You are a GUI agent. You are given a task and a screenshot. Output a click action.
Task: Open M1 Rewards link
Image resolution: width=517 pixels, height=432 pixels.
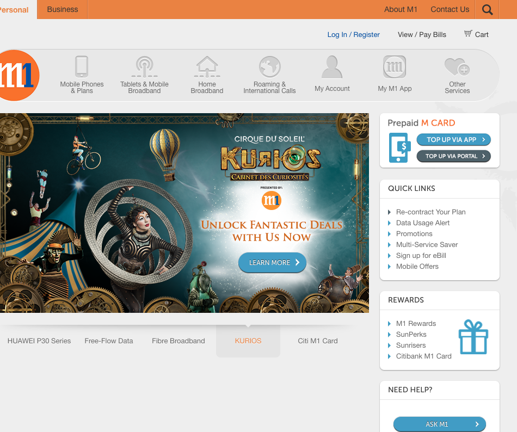416,324
